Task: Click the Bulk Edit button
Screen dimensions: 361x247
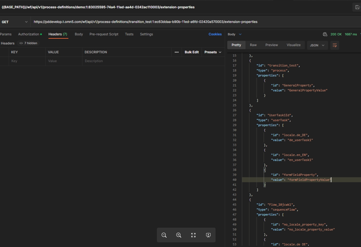Action: (x=191, y=52)
